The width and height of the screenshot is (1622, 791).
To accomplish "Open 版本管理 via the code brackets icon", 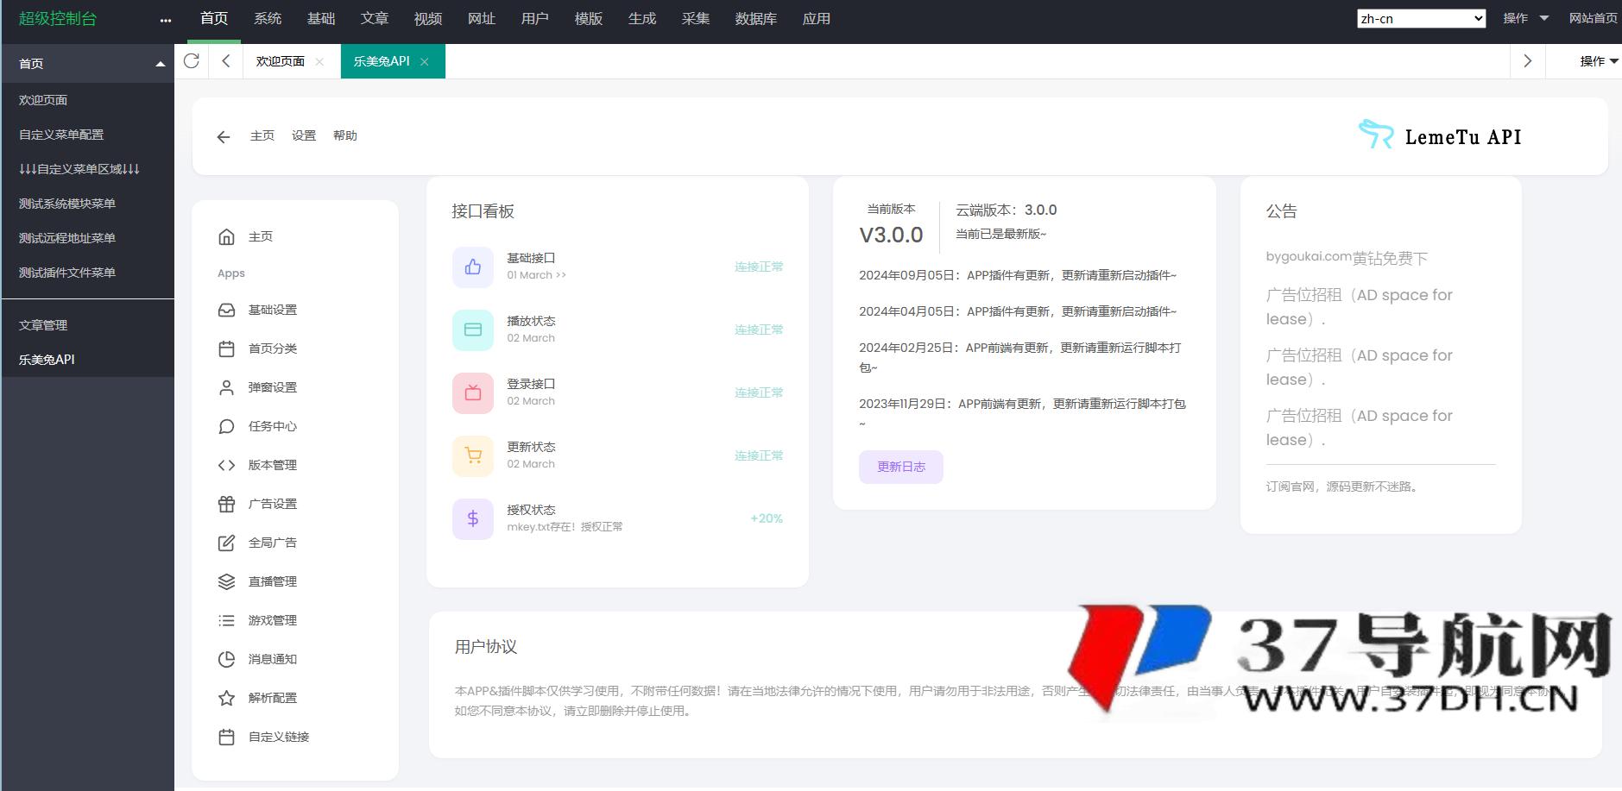I will click(225, 465).
